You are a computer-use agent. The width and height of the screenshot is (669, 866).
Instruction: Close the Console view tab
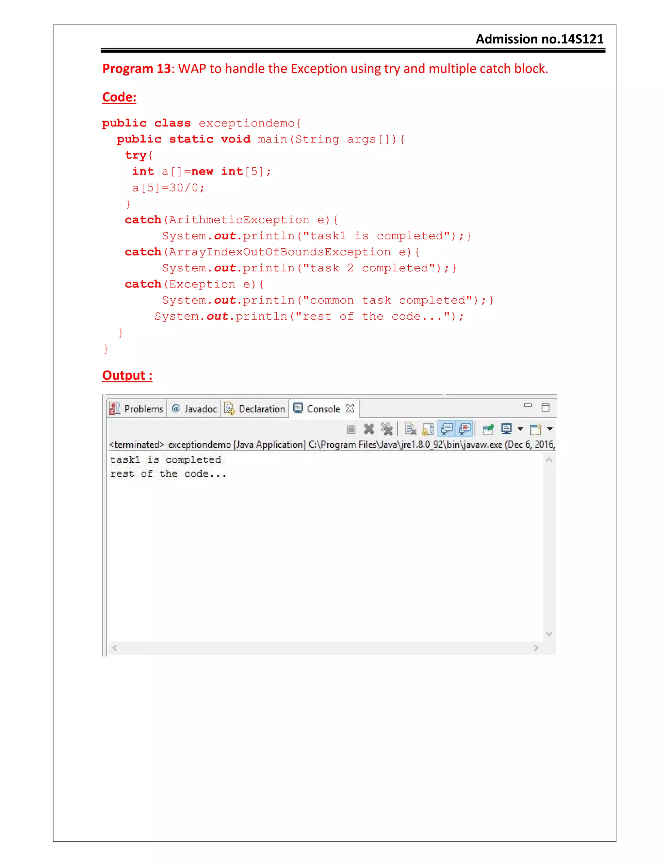coord(350,408)
